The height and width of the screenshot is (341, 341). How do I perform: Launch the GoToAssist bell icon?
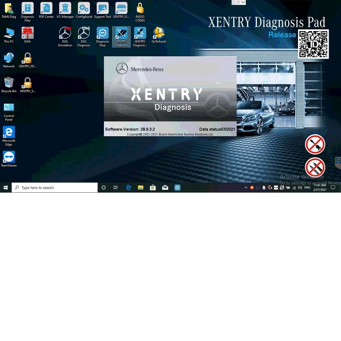159,35
